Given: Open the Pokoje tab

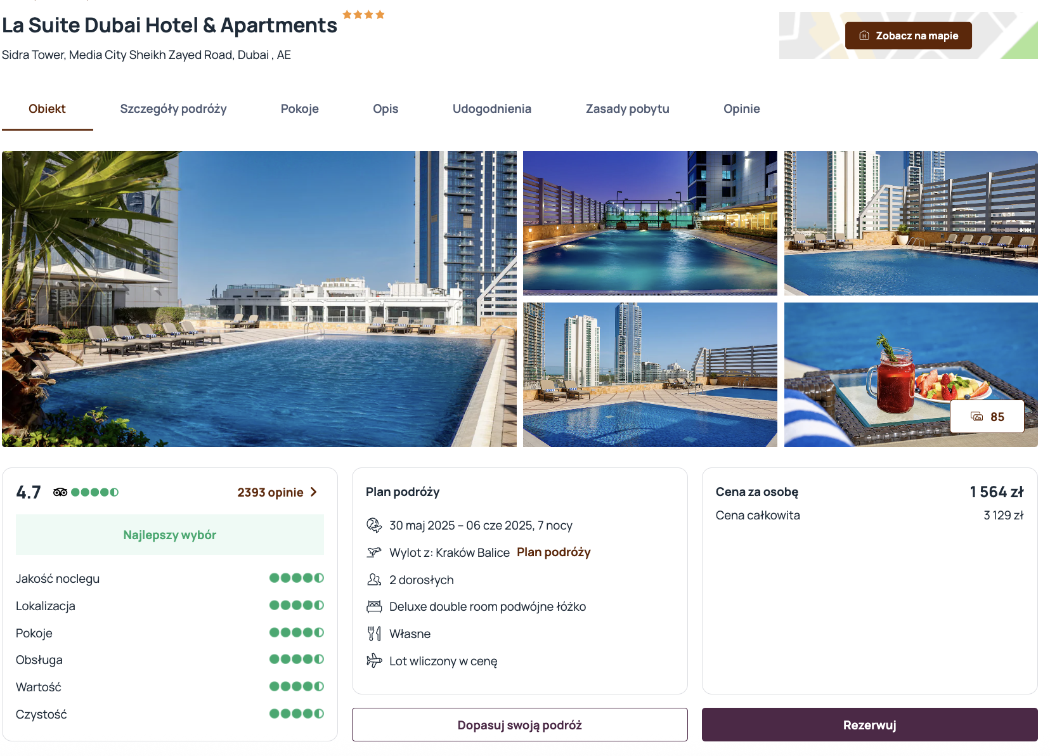Looking at the screenshot, I should [299, 109].
